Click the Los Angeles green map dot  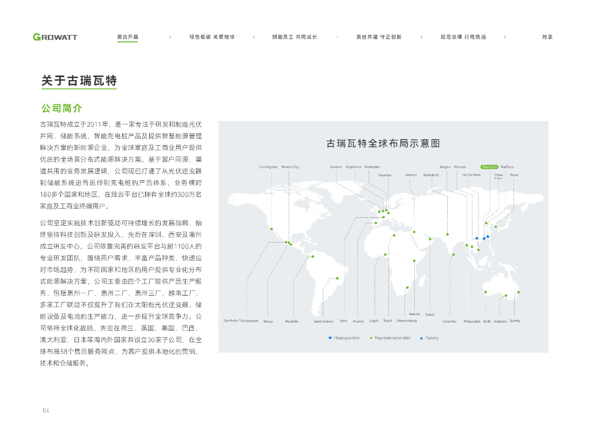pyautogui.click(x=271, y=229)
